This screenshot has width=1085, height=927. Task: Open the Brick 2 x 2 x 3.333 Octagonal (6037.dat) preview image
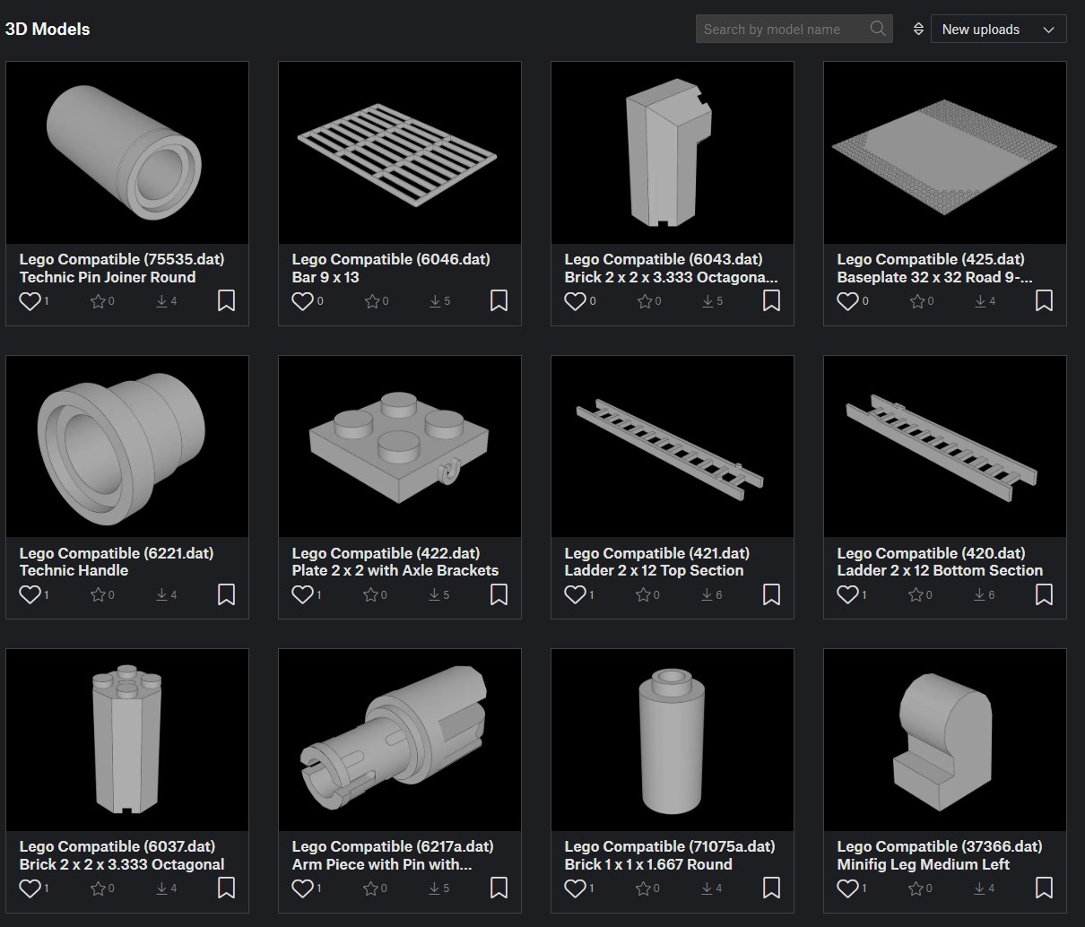pos(127,740)
